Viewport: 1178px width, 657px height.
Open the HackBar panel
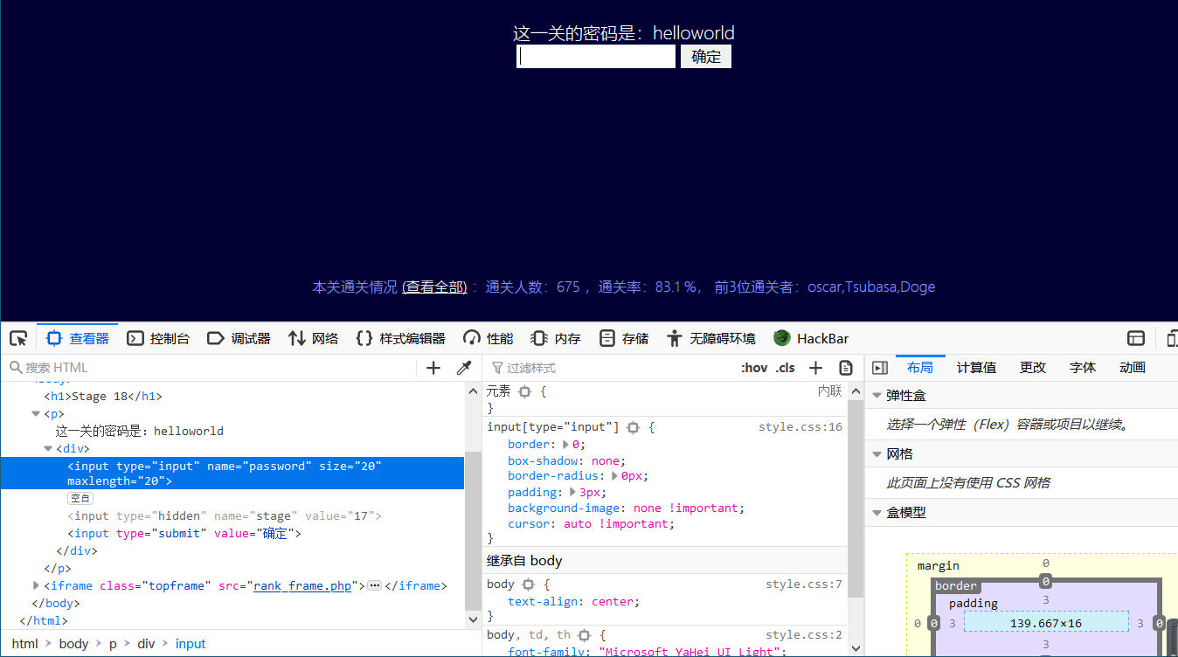click(811, 337)
